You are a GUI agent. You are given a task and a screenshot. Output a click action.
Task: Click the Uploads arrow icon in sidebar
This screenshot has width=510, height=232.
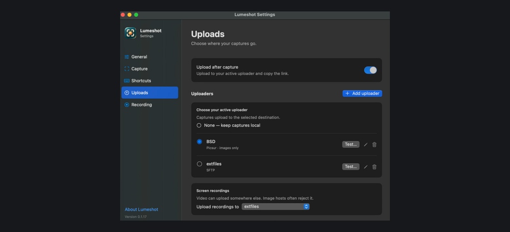click(127, 93)
